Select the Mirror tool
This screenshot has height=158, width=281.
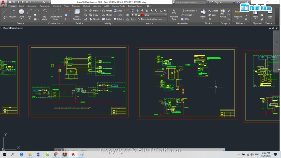107,15
